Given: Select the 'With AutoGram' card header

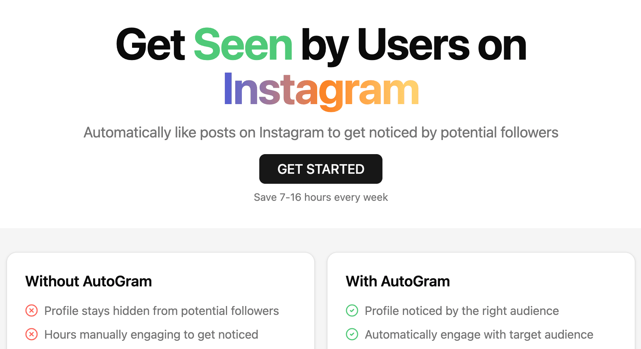Looking at the screenshot, I should tap(397, 282).
